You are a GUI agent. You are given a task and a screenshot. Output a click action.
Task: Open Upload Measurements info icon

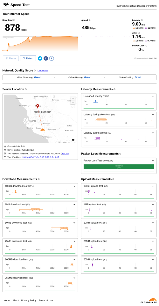(x=113, y=179)
